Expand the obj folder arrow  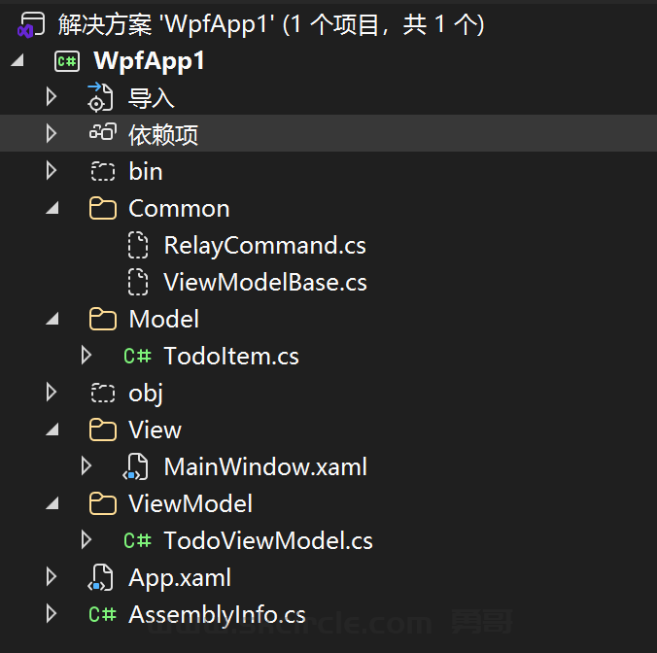tap(52, 393)
